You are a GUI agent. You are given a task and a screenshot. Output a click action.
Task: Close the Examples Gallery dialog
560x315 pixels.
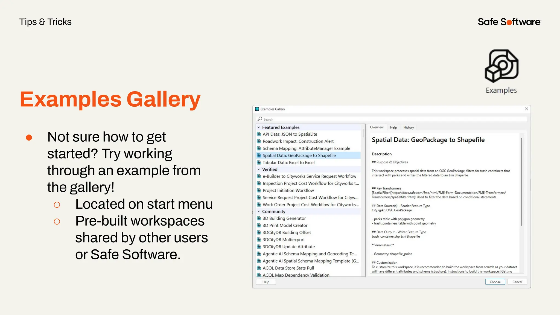526,109
